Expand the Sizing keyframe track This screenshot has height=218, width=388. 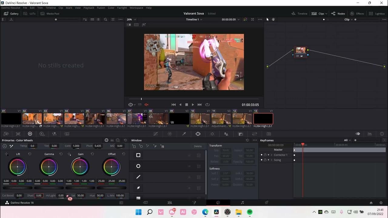click(272, 160)
